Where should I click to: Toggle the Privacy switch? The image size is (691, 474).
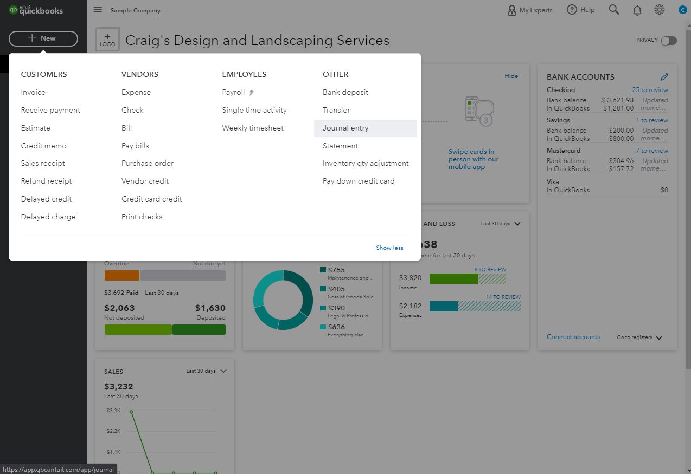(x=669, y=41)
